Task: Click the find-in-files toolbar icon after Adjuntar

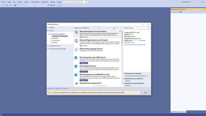Action: tap(60, 5)
